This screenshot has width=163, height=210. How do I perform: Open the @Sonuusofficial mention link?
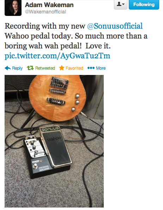115,26
